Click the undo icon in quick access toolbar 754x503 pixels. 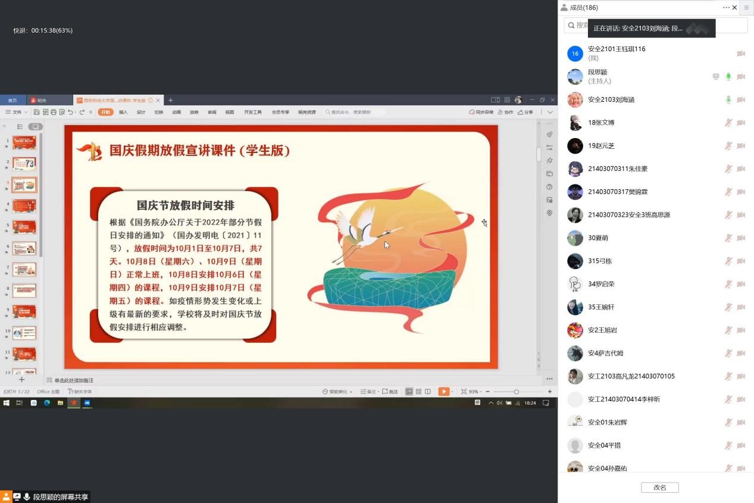pyautogui.click(x=70, y=112)
